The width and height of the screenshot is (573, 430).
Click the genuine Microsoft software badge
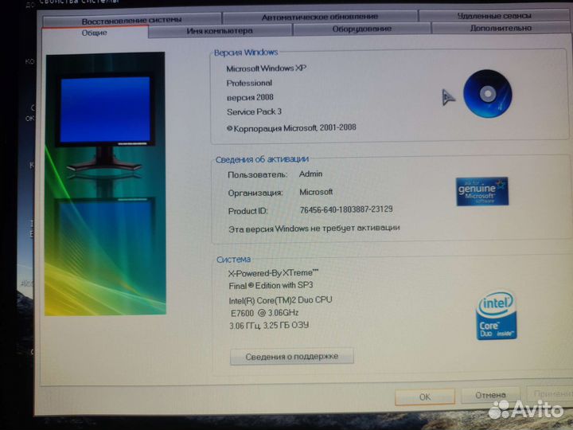482,191
